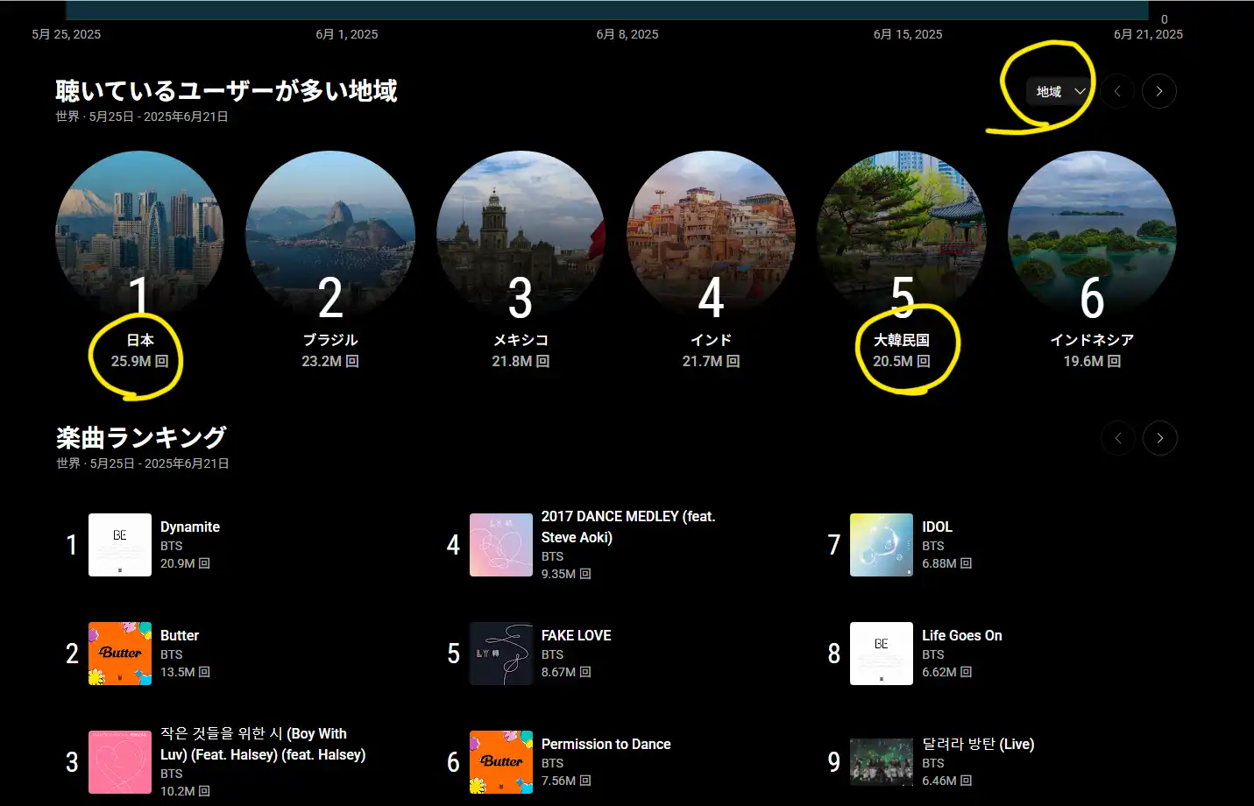Choose the 大韓民国 region circle image
The image size is (1254, 806).
pos(901,234)
